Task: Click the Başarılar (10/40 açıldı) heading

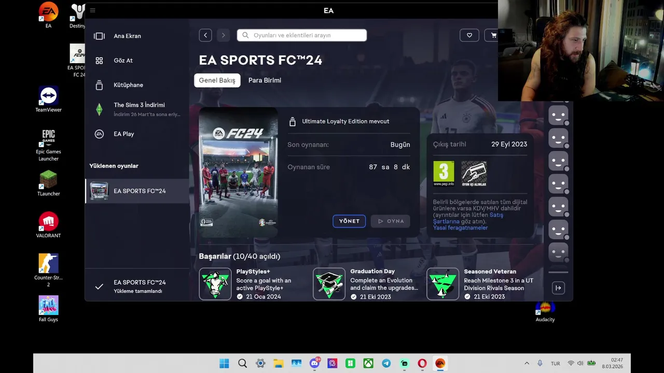Action: pyautogui.click(x=239, y=256)
